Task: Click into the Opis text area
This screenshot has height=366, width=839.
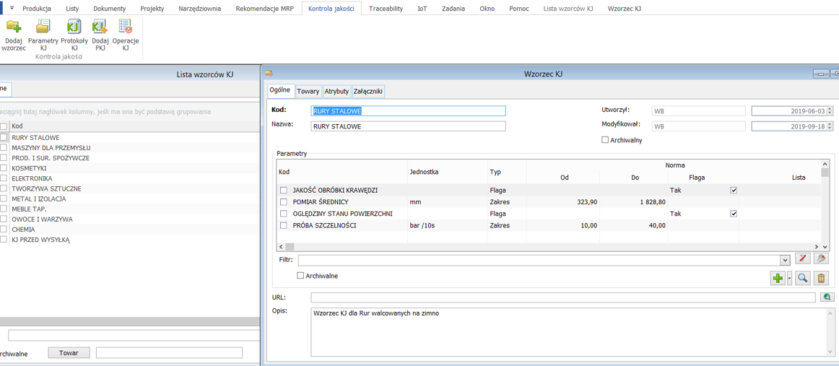Action: pos(568,332)
